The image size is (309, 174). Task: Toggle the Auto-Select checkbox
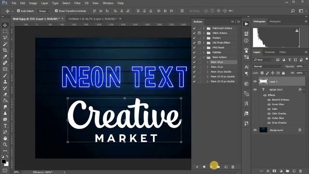pyautogui.click(x=18, y=11)
